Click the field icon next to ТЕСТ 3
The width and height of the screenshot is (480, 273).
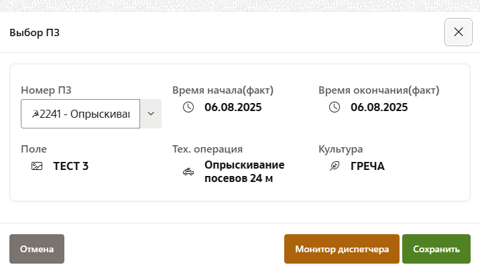tap(38, 166)
